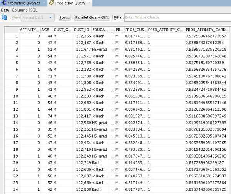
Task: Click the AGE column header
Action: coord(47,30)
